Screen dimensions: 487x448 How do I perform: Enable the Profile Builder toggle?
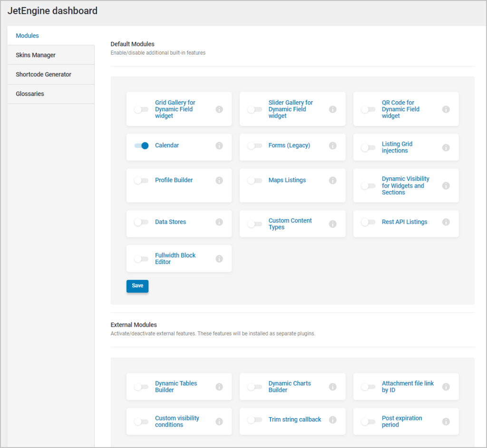click(x=141, y=181)
